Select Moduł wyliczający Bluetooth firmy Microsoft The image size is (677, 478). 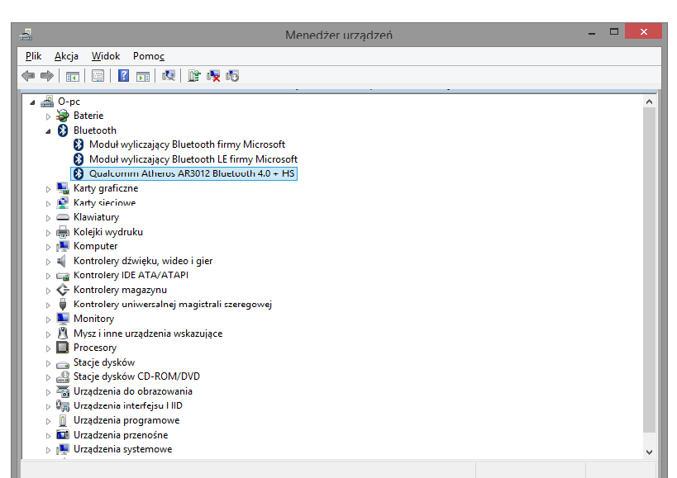[187, 144]
